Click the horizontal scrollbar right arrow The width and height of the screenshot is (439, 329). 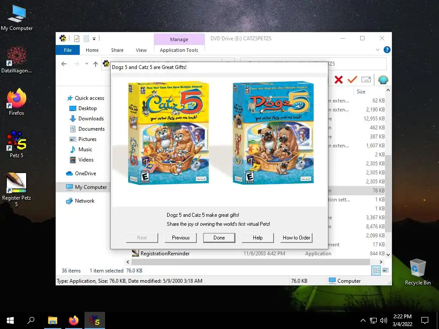381,262
